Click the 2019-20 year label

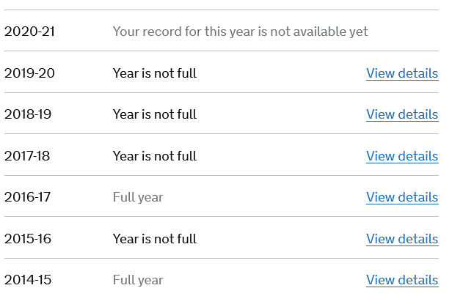29,73
